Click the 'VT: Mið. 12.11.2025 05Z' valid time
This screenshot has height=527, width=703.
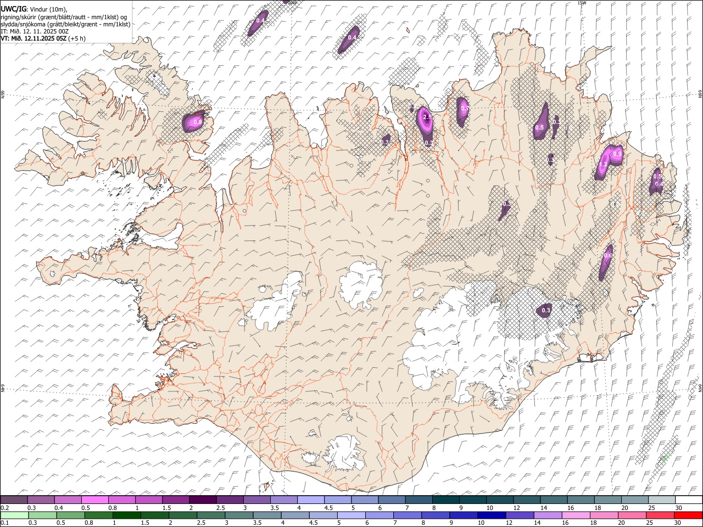(x=34, y=39)
